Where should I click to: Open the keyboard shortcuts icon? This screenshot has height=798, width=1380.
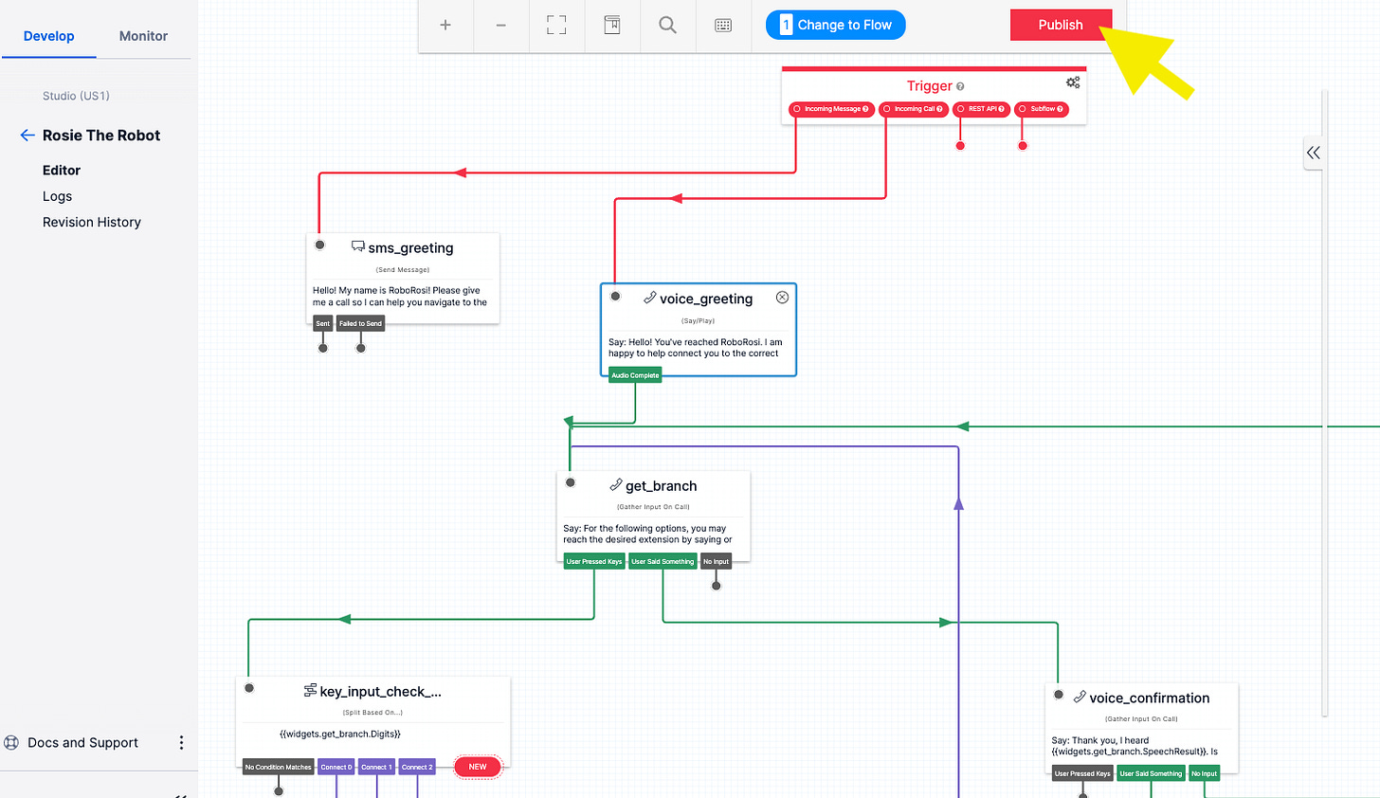[723, 25]
